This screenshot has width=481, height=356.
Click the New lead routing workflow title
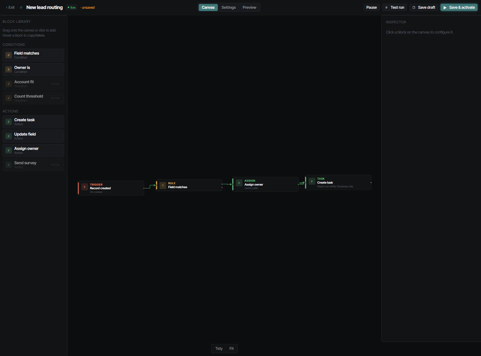coord(44,8)
